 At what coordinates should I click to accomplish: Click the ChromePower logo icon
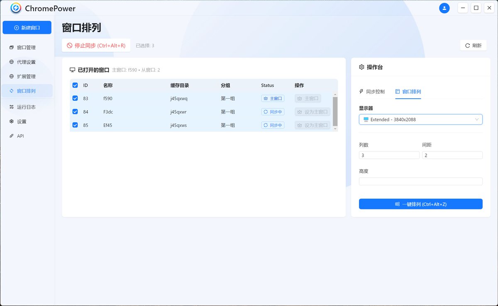point(16,8)
